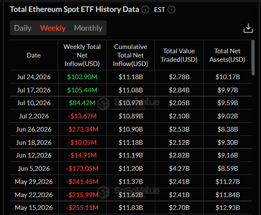261x215 pixels.
Task: Click the -$273.34M outflow value
Action: [82, 129]
